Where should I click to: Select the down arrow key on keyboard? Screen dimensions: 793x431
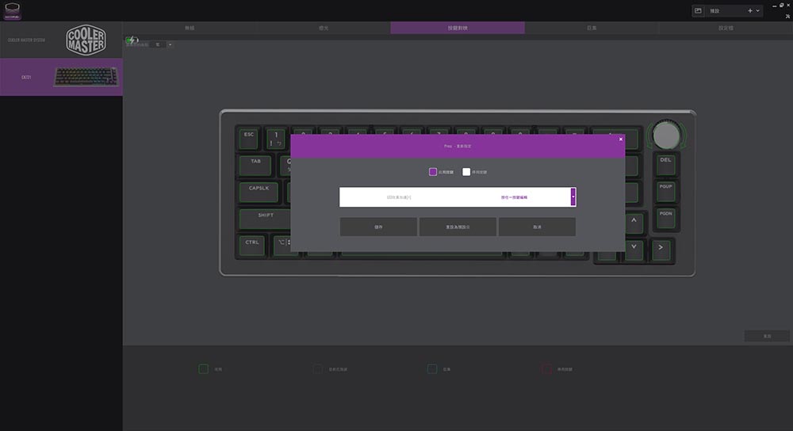(x=633, y=250)
